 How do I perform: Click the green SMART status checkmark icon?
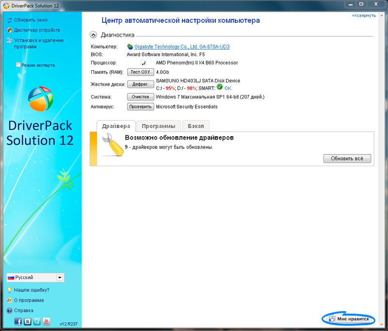(x=220, y=87)
